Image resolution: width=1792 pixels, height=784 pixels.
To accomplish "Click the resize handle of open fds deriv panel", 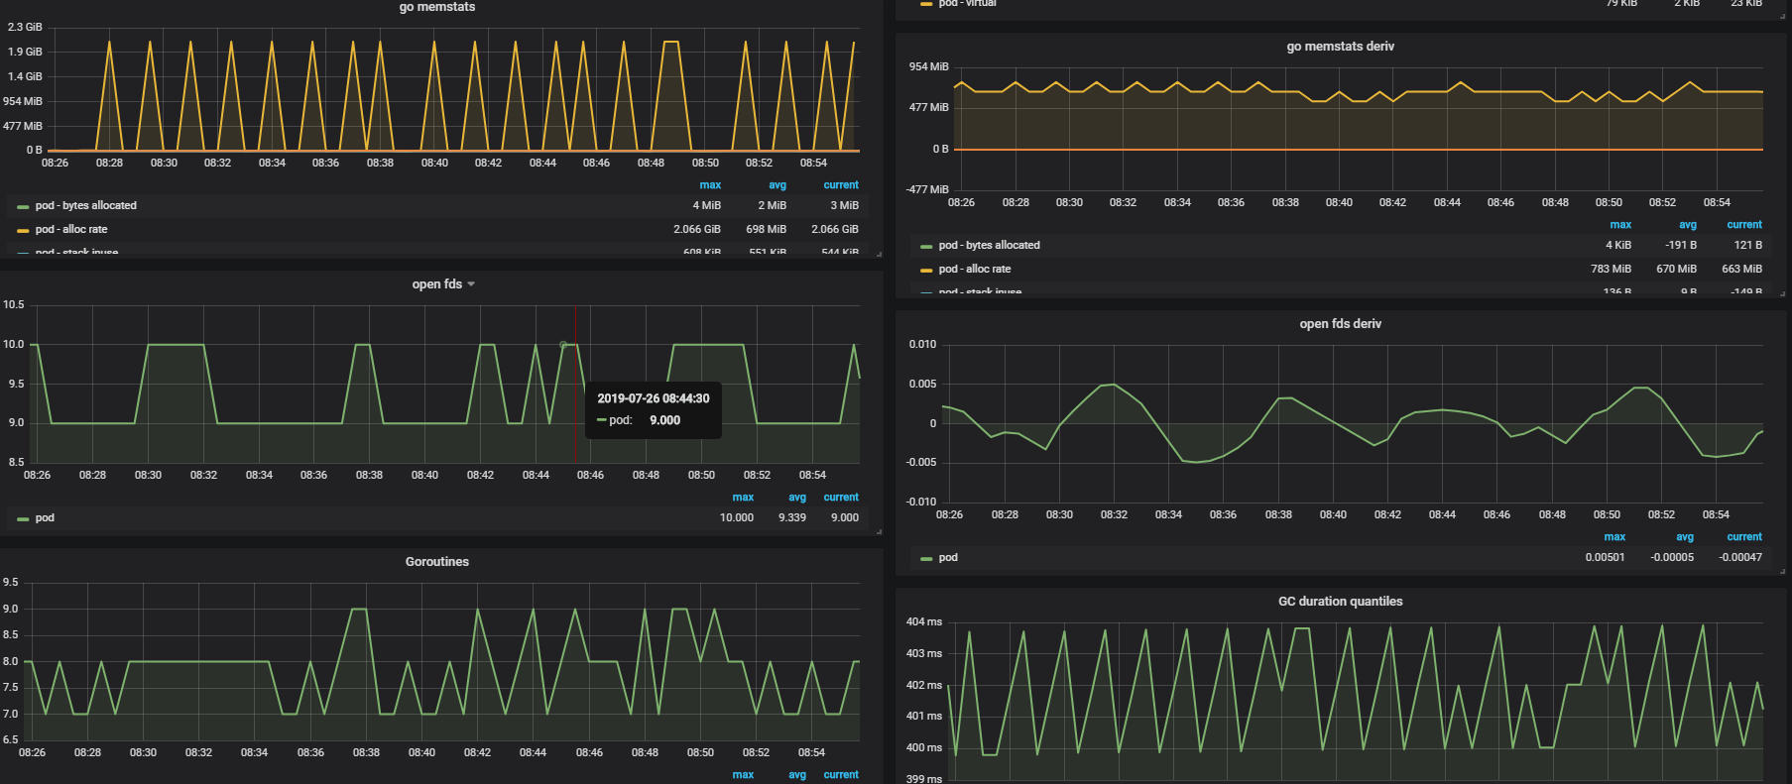I will click(x=1782, y=572).
